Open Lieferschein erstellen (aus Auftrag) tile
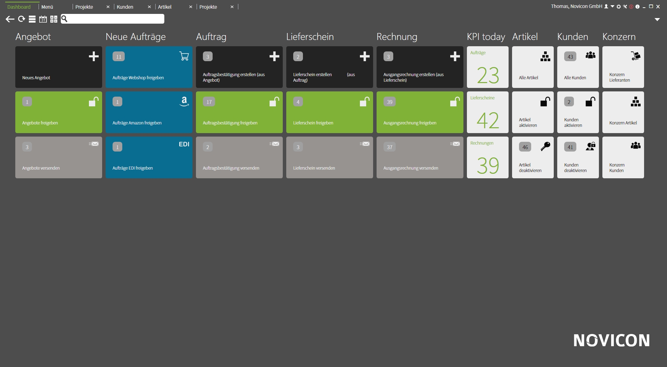 coord(330,67)
